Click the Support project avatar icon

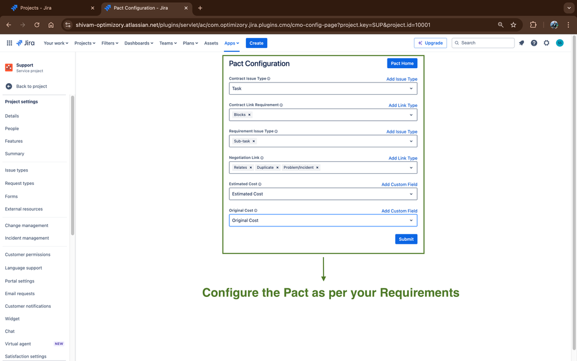coord(8,67)
